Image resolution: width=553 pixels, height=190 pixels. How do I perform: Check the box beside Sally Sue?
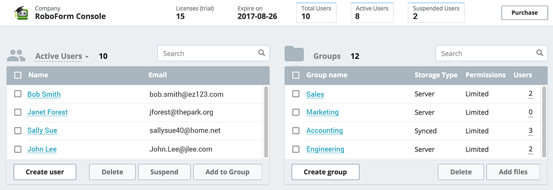[x=18, y=131]
